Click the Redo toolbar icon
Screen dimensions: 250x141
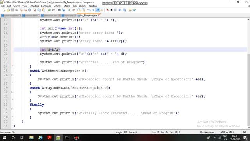[54, 10]
